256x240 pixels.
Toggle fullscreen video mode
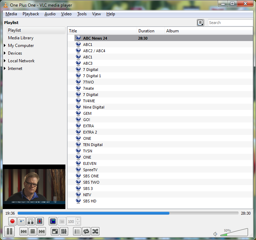(55, 231)
